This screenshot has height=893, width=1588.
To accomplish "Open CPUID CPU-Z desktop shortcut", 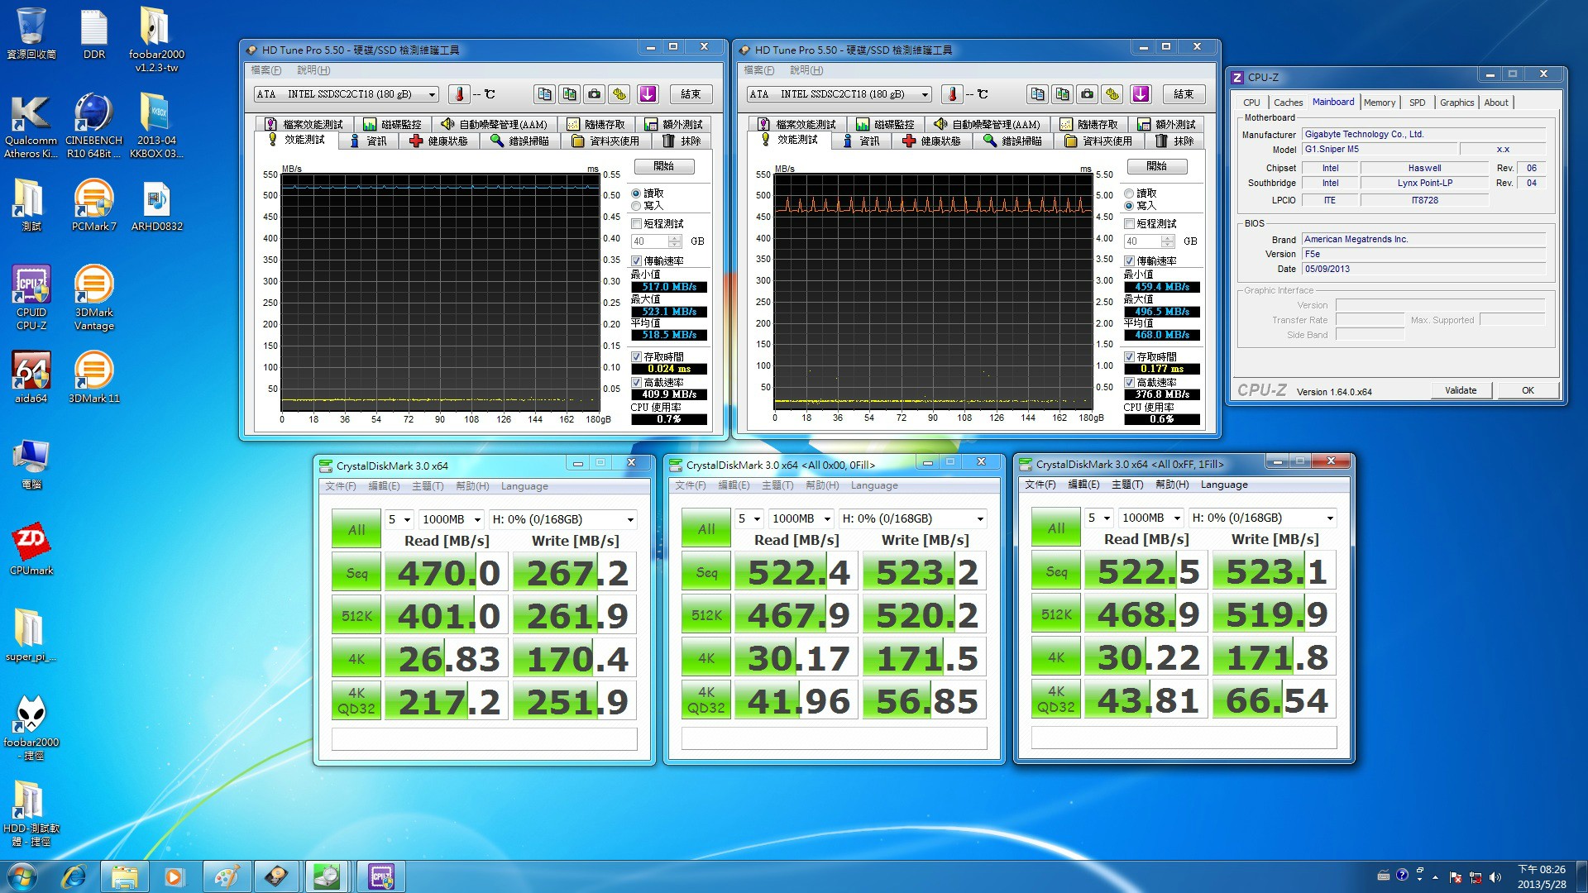I will (31, 298).
